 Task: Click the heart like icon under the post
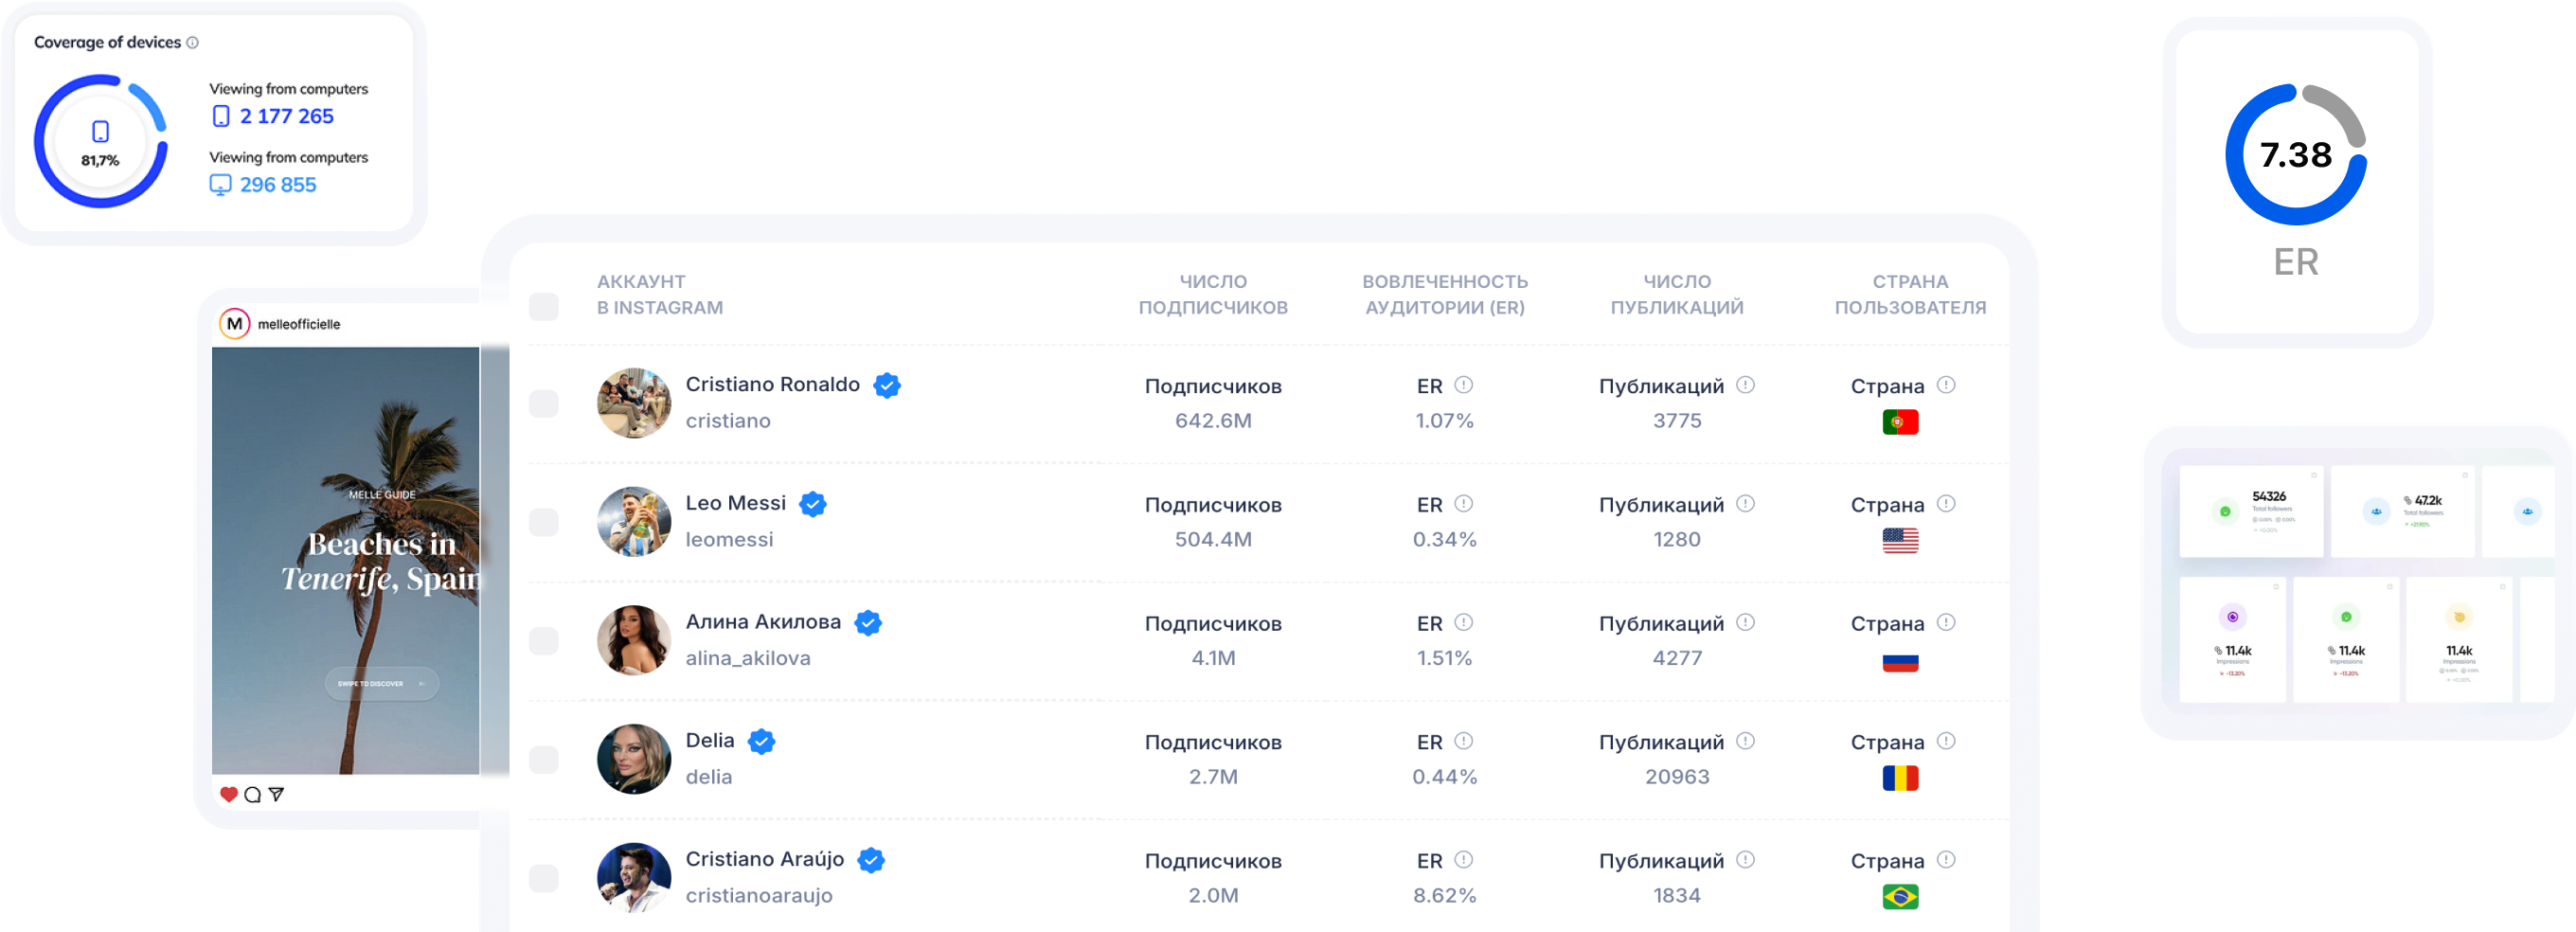pyautogui.click(x=229, y=794)
